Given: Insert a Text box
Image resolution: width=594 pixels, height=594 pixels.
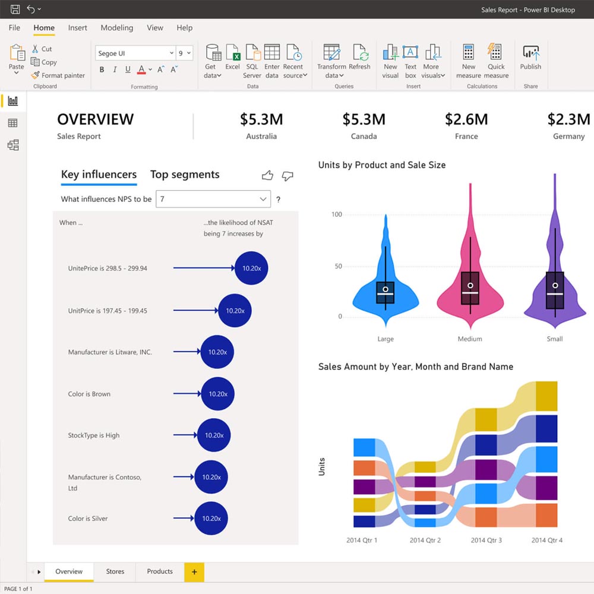Looking at the screenshot, I should coord(410,61).
